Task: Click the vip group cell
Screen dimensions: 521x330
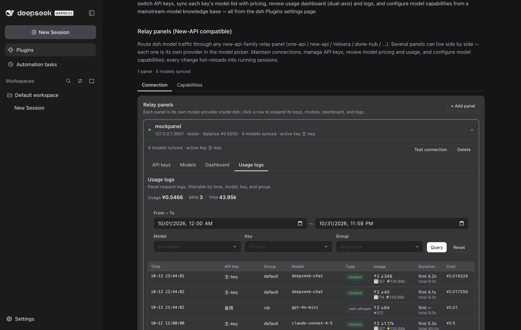Action: coord(267,308)
